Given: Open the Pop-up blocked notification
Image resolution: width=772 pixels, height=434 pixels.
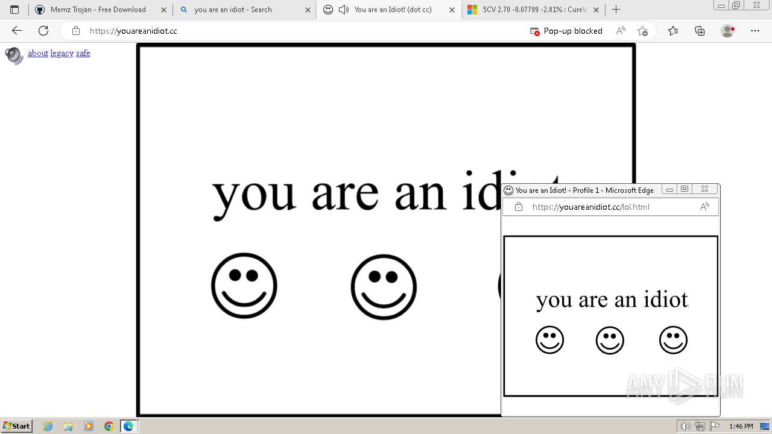Looking at the screenshot, I should click(x=566, y=31).
